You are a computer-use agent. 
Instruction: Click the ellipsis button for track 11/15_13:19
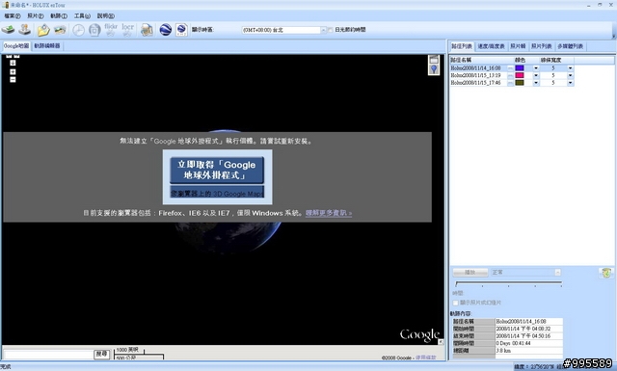click(510, 75)
